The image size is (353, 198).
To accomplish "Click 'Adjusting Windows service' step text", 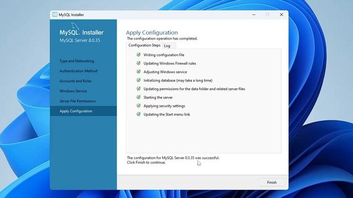I will click(x=165, y=72).
